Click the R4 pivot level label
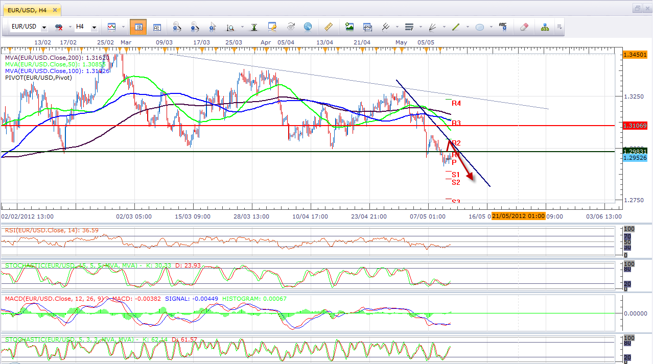The height and width of the screenshot is (364, 653). [456, 103]
